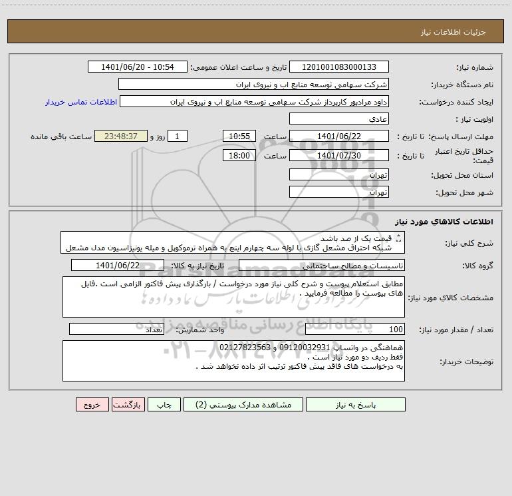
Task: Click the خروج exit button
Action: 92,405
